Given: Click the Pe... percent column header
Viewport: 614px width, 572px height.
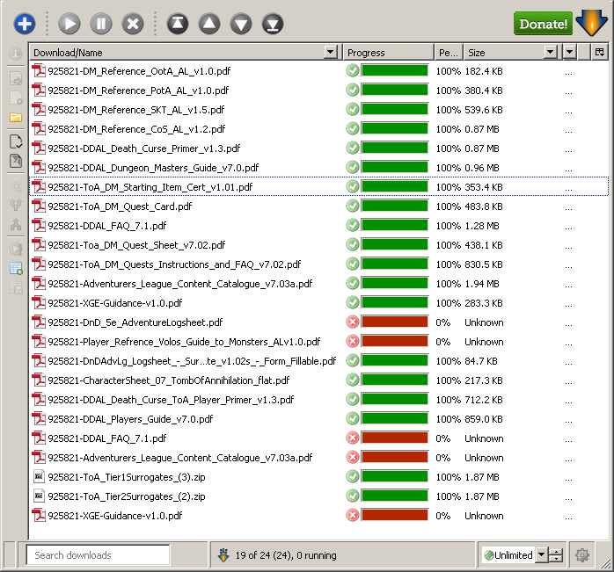Looking at the screenshot, I should [449, 53].
